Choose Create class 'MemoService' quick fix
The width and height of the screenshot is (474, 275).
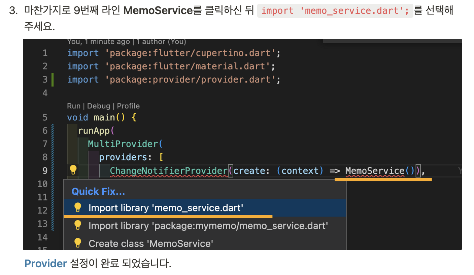click(205, 243)
